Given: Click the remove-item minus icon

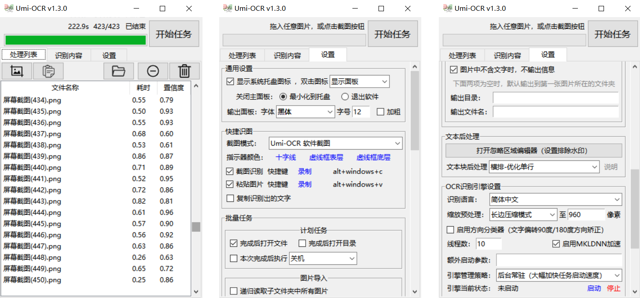Looking at the screenshot, I should coord(153,71).
